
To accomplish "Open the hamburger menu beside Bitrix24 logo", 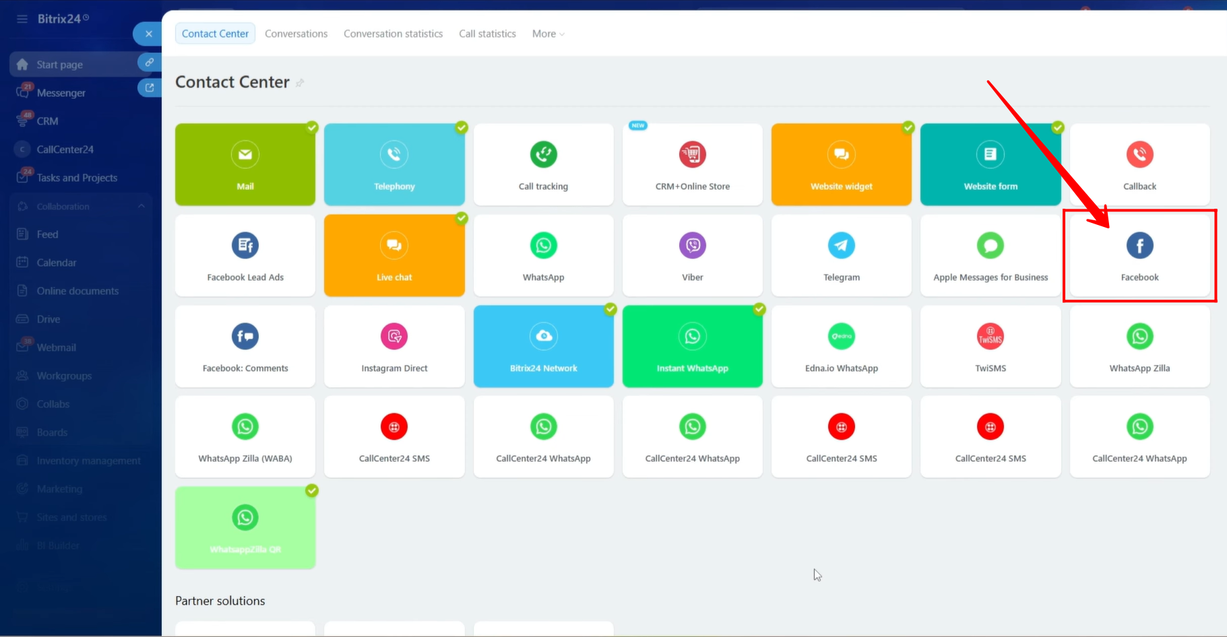I will pyautogui.click(x=22, y=19).
